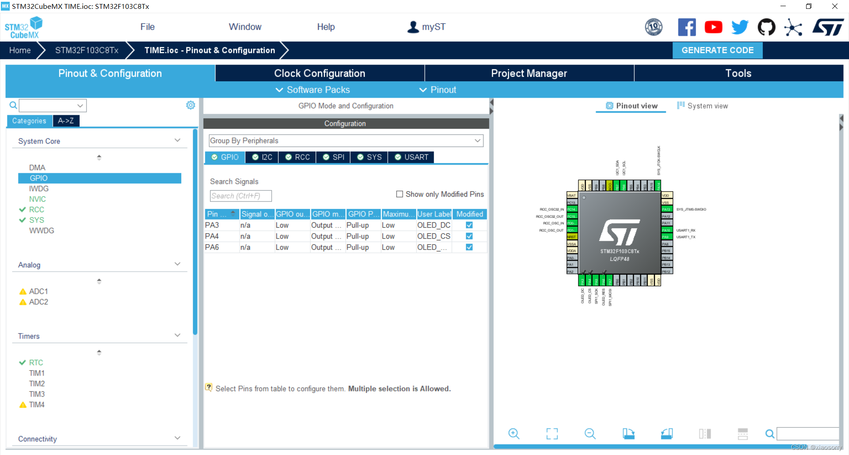Image resolution: width=849 pixels, height=455 pixels.
Task: Click the pinout layout rows icon
Action: pos(743,434)
